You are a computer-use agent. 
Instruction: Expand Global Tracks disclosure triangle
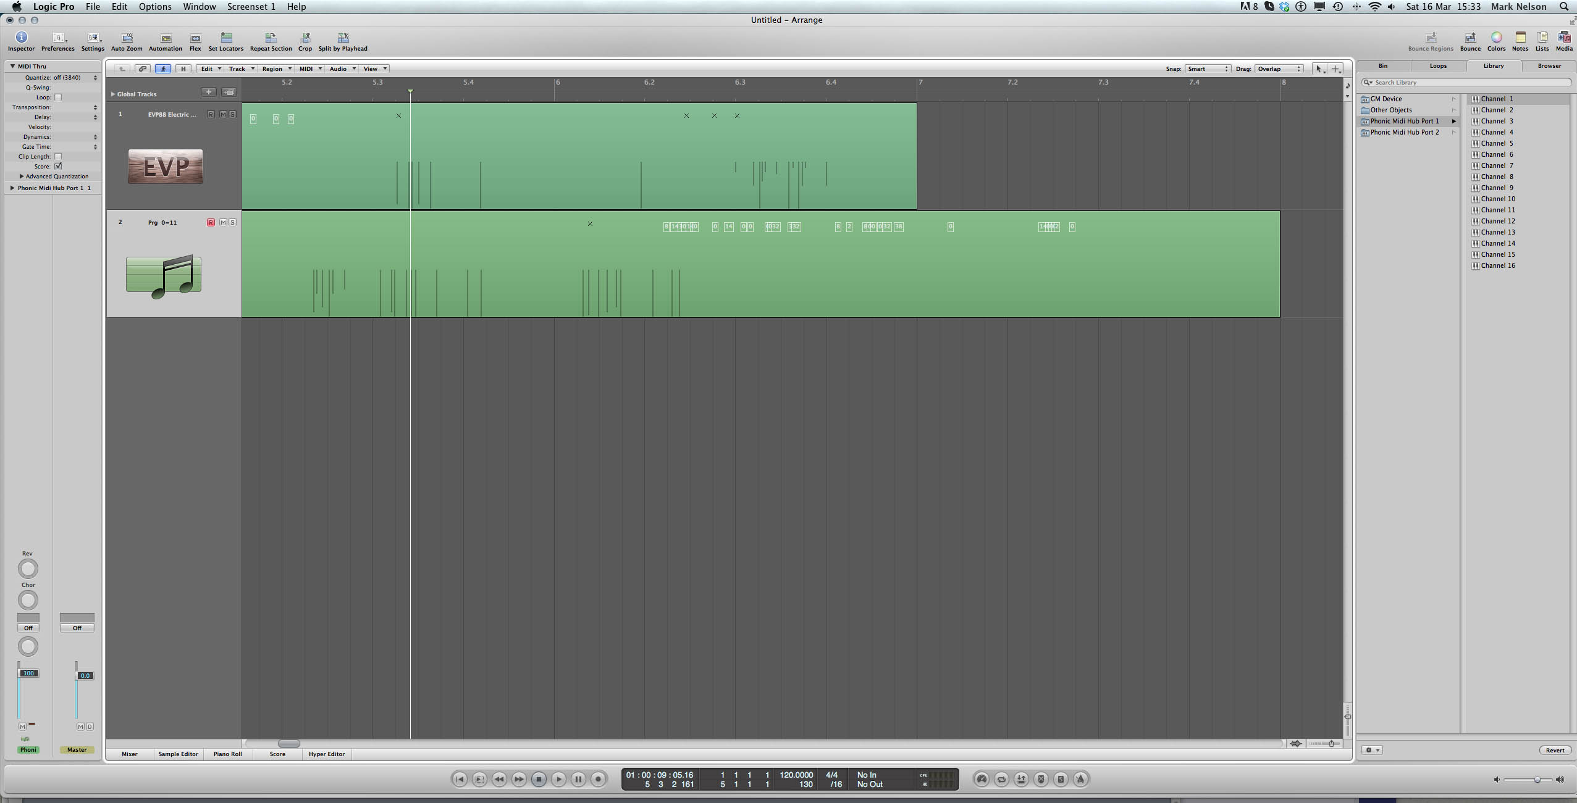(x=113, y=94)
